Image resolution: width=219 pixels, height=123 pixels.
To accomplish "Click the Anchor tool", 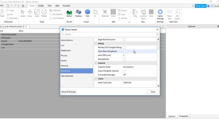I will click(123, 18).
